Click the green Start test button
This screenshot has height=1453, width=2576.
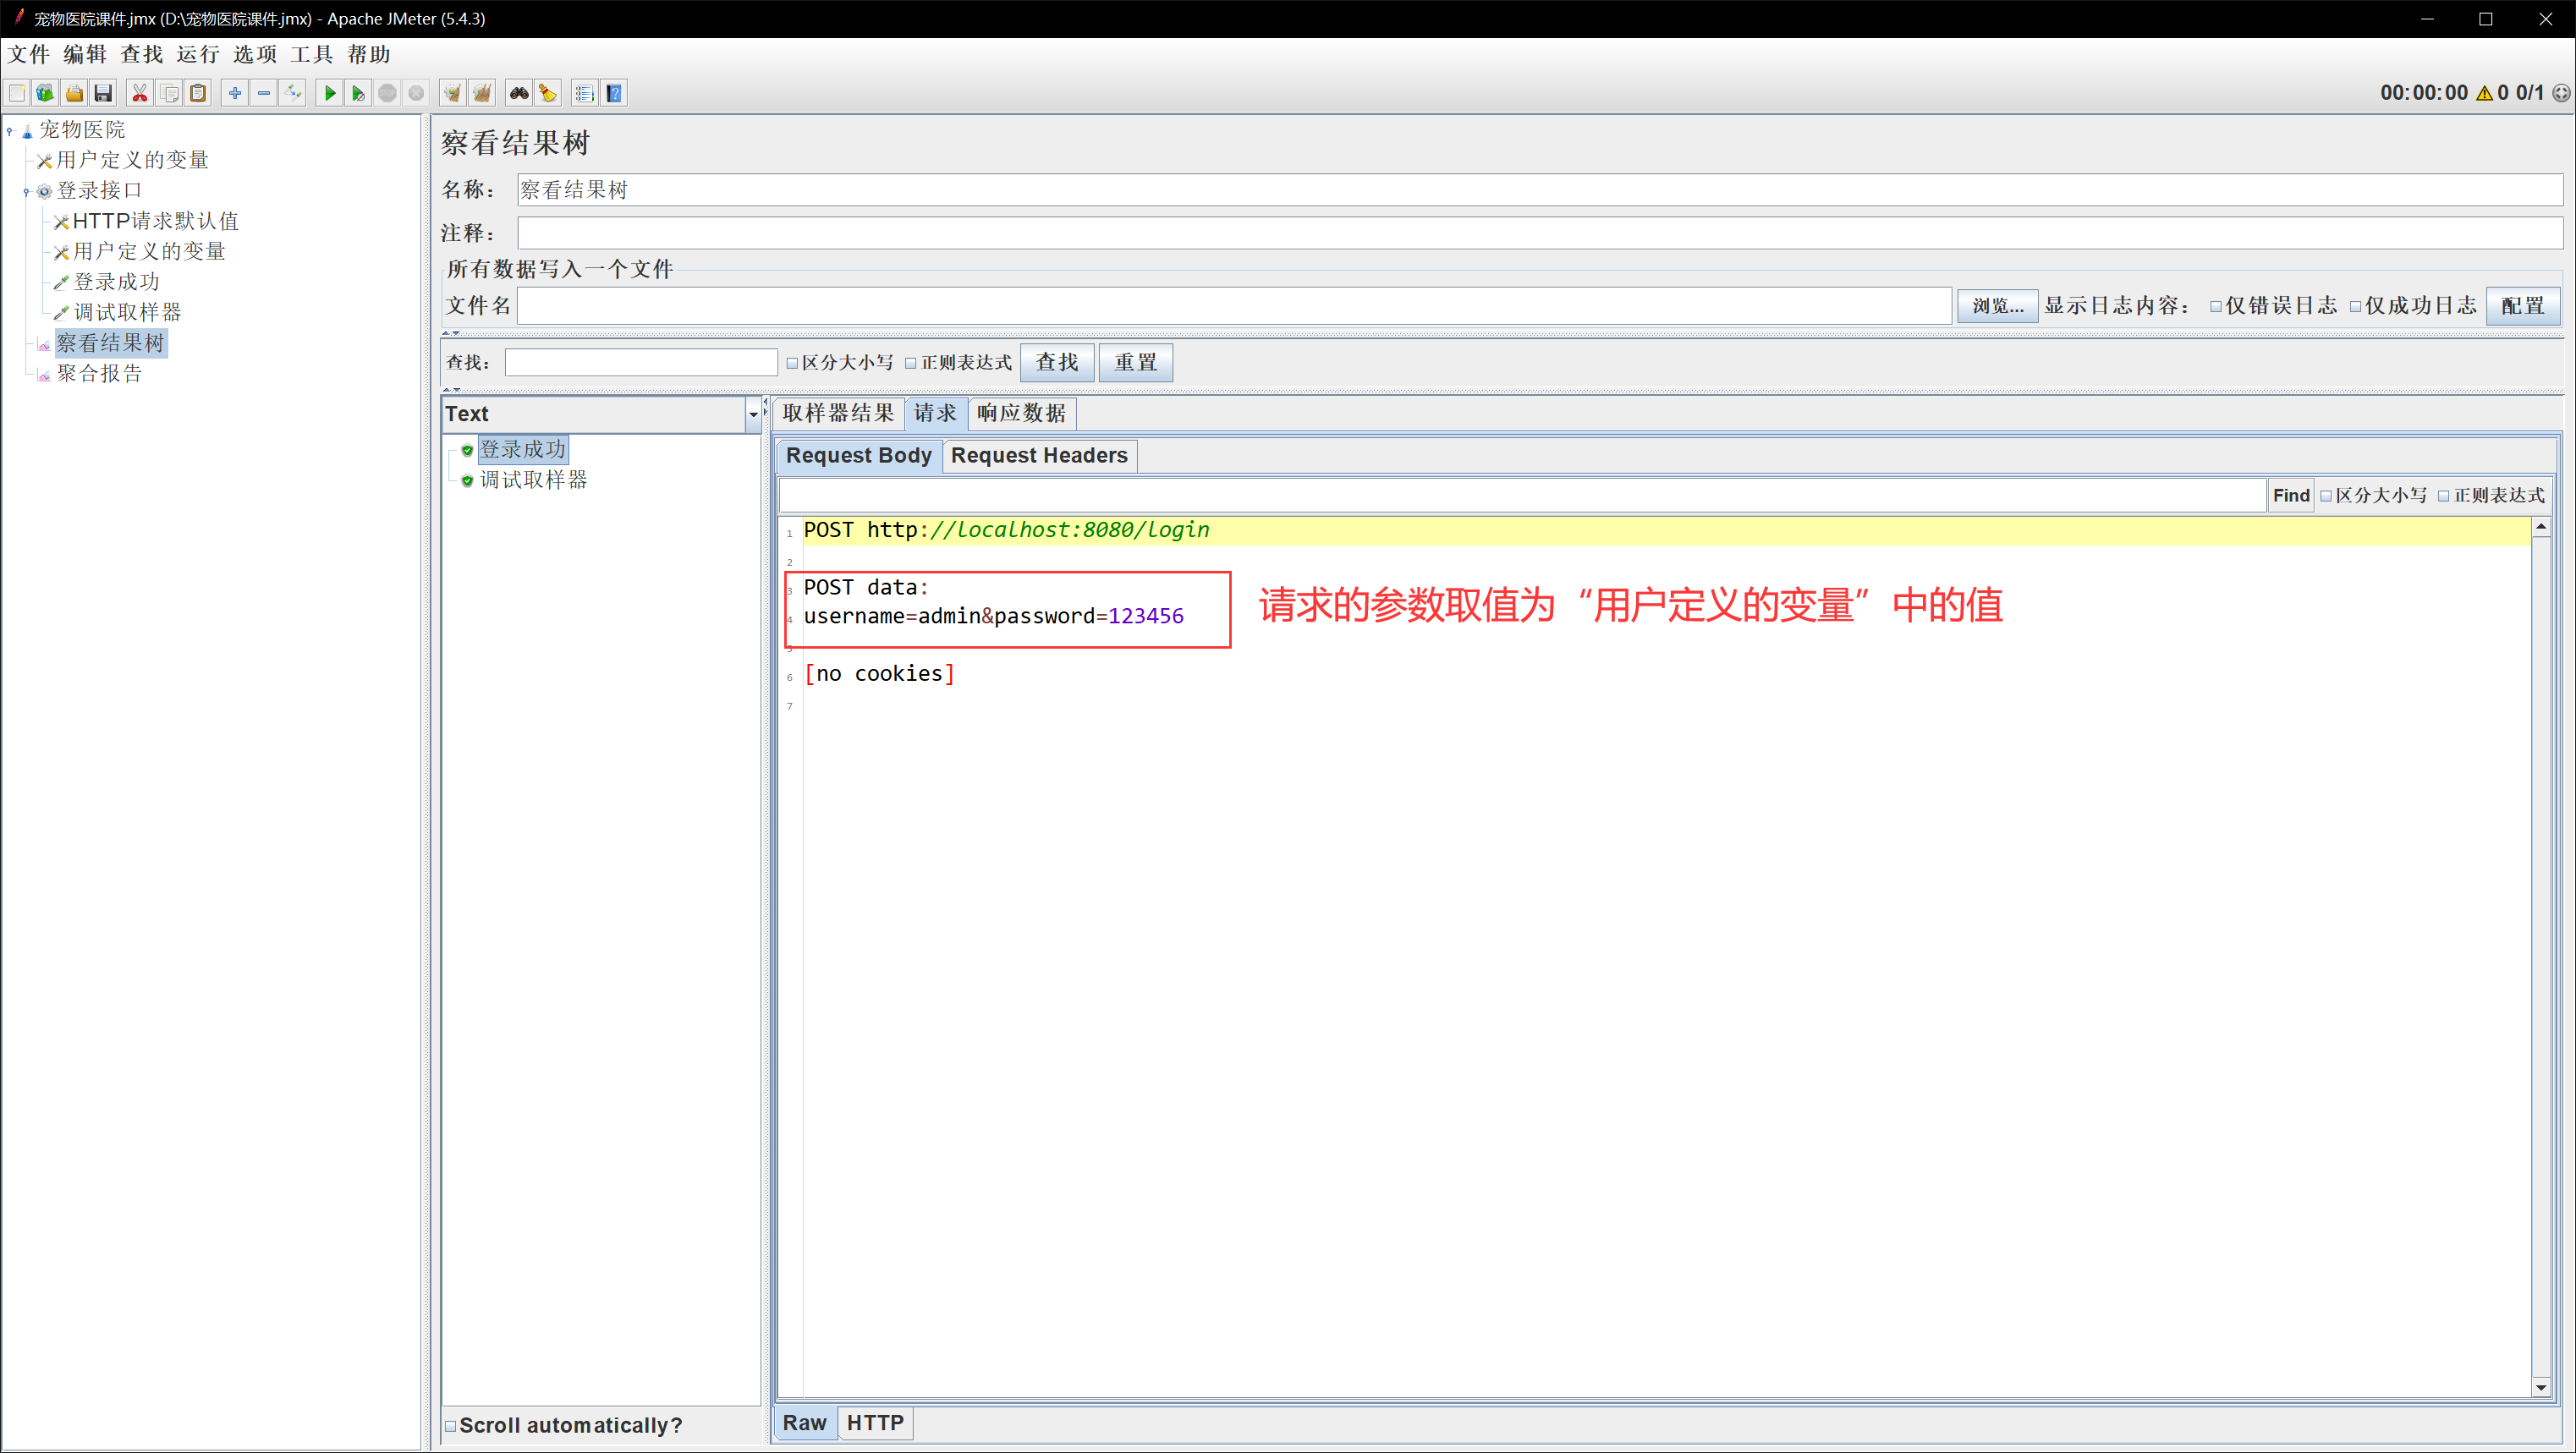329,93
